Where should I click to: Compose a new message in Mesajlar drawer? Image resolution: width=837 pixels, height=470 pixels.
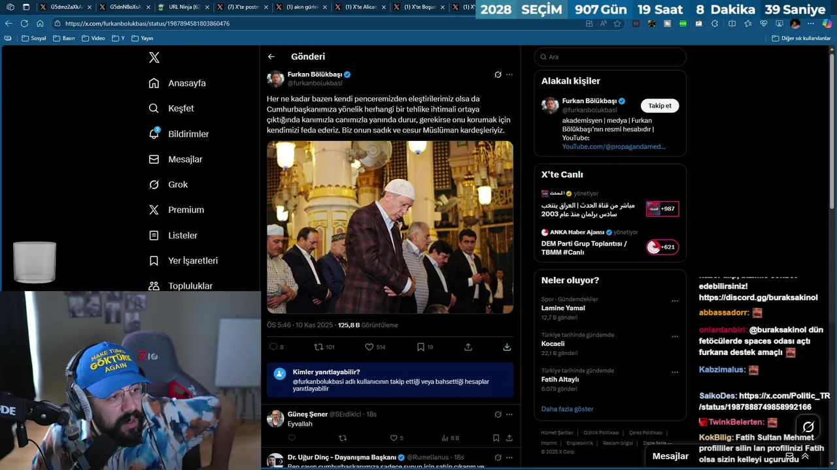tap(789, 456)
